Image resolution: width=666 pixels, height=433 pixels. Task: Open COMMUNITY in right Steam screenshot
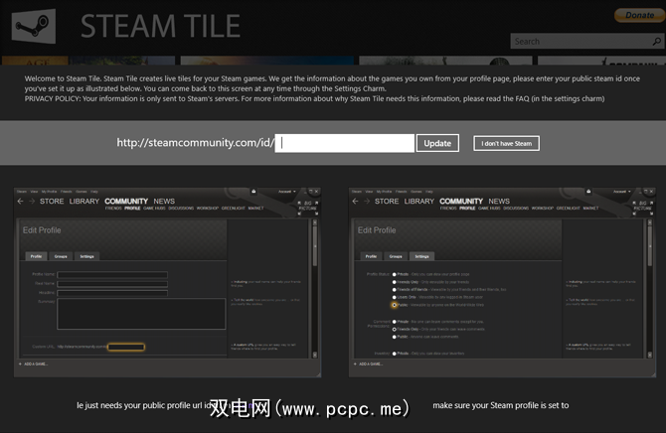[x=461, y=202]
